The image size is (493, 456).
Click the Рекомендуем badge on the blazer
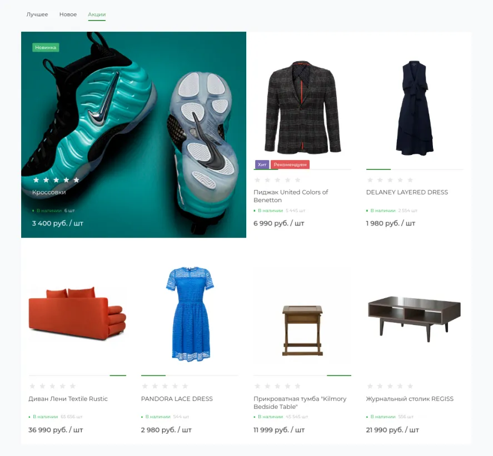pos(290,164)
